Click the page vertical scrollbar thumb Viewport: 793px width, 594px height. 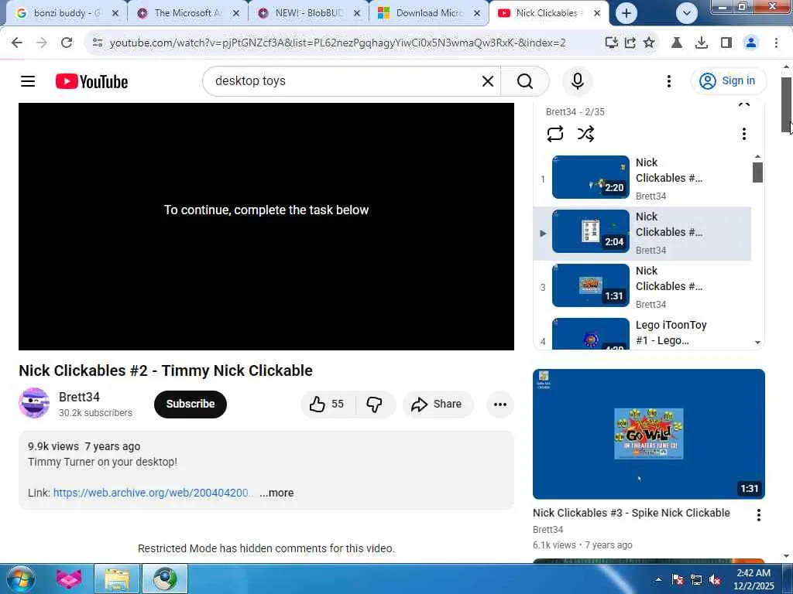pos(787,104)
